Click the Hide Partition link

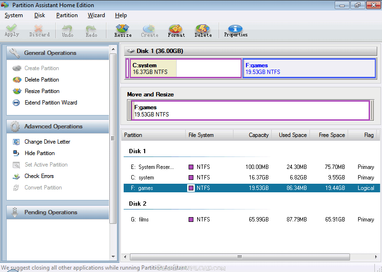[40, 153]
